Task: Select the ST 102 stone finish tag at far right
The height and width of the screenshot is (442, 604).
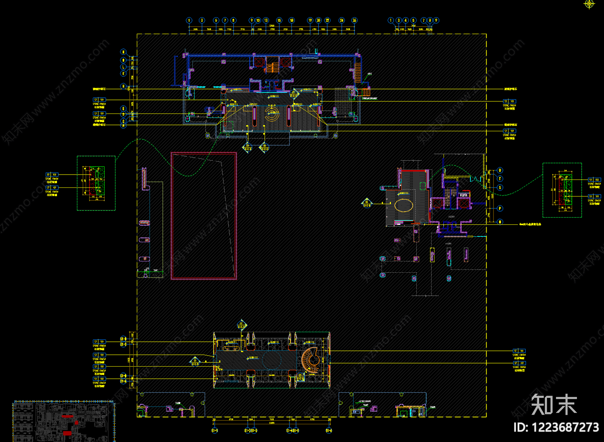Action: (x=594, y=180)
